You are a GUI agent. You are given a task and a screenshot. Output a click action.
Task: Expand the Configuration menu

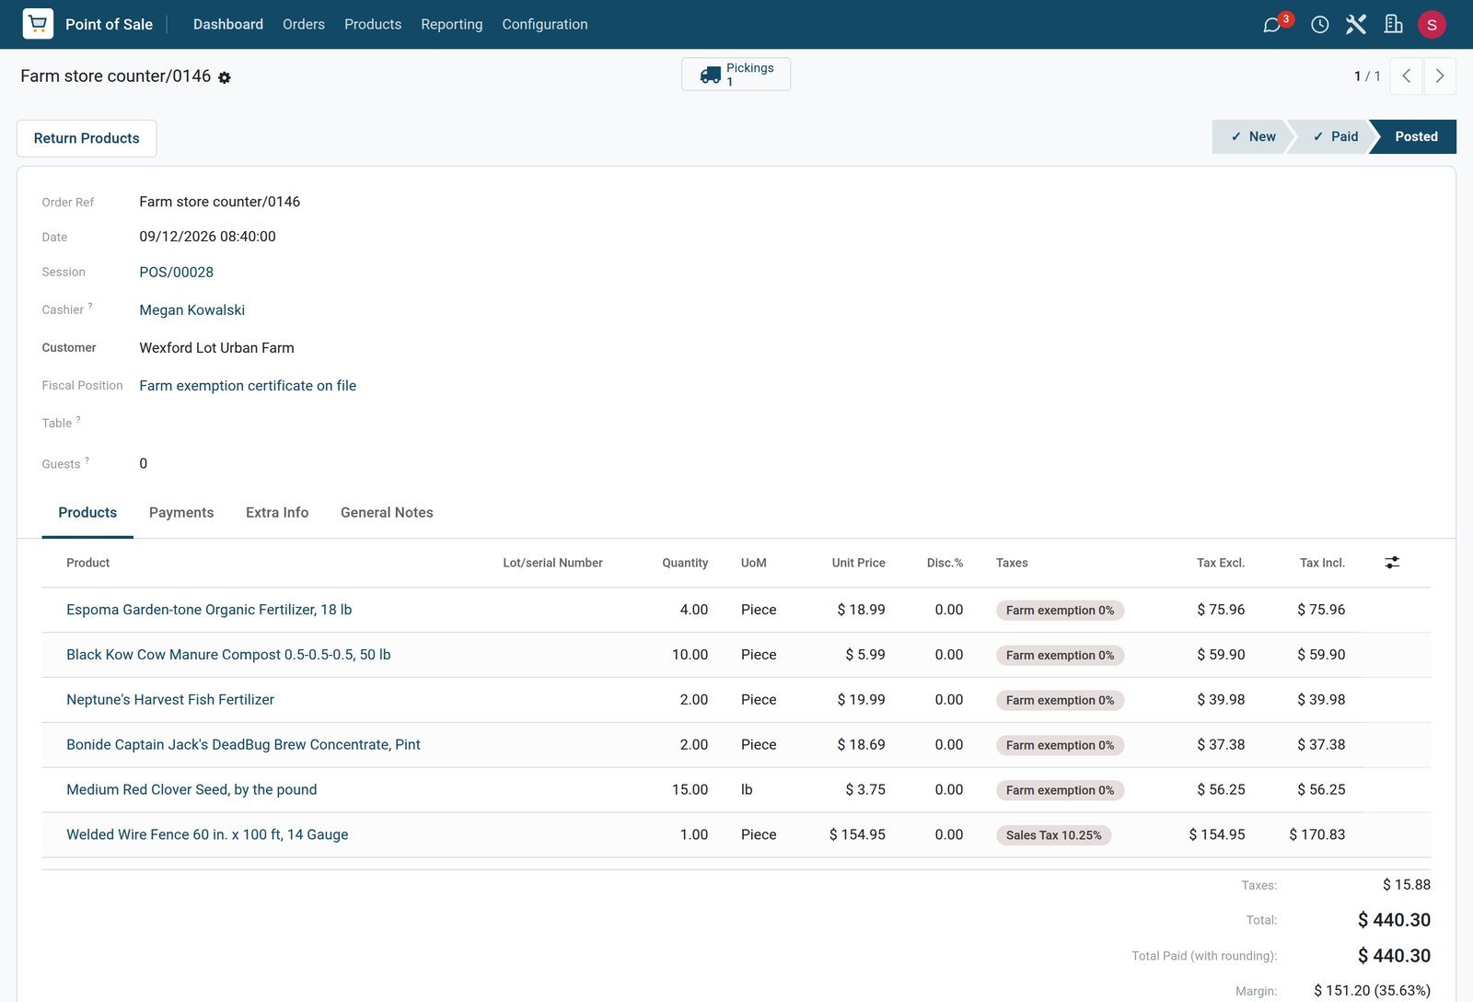click(545, 24)
